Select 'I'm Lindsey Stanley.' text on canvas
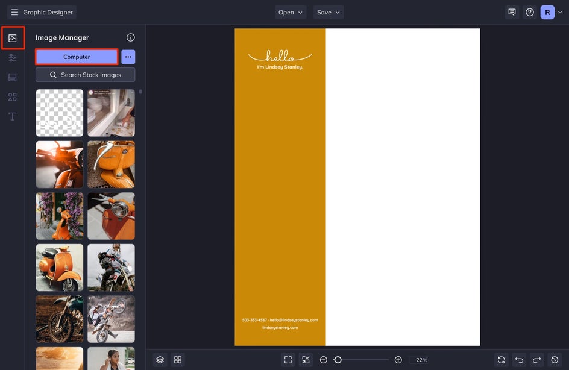The image size is (569, 370). point(280,67)
